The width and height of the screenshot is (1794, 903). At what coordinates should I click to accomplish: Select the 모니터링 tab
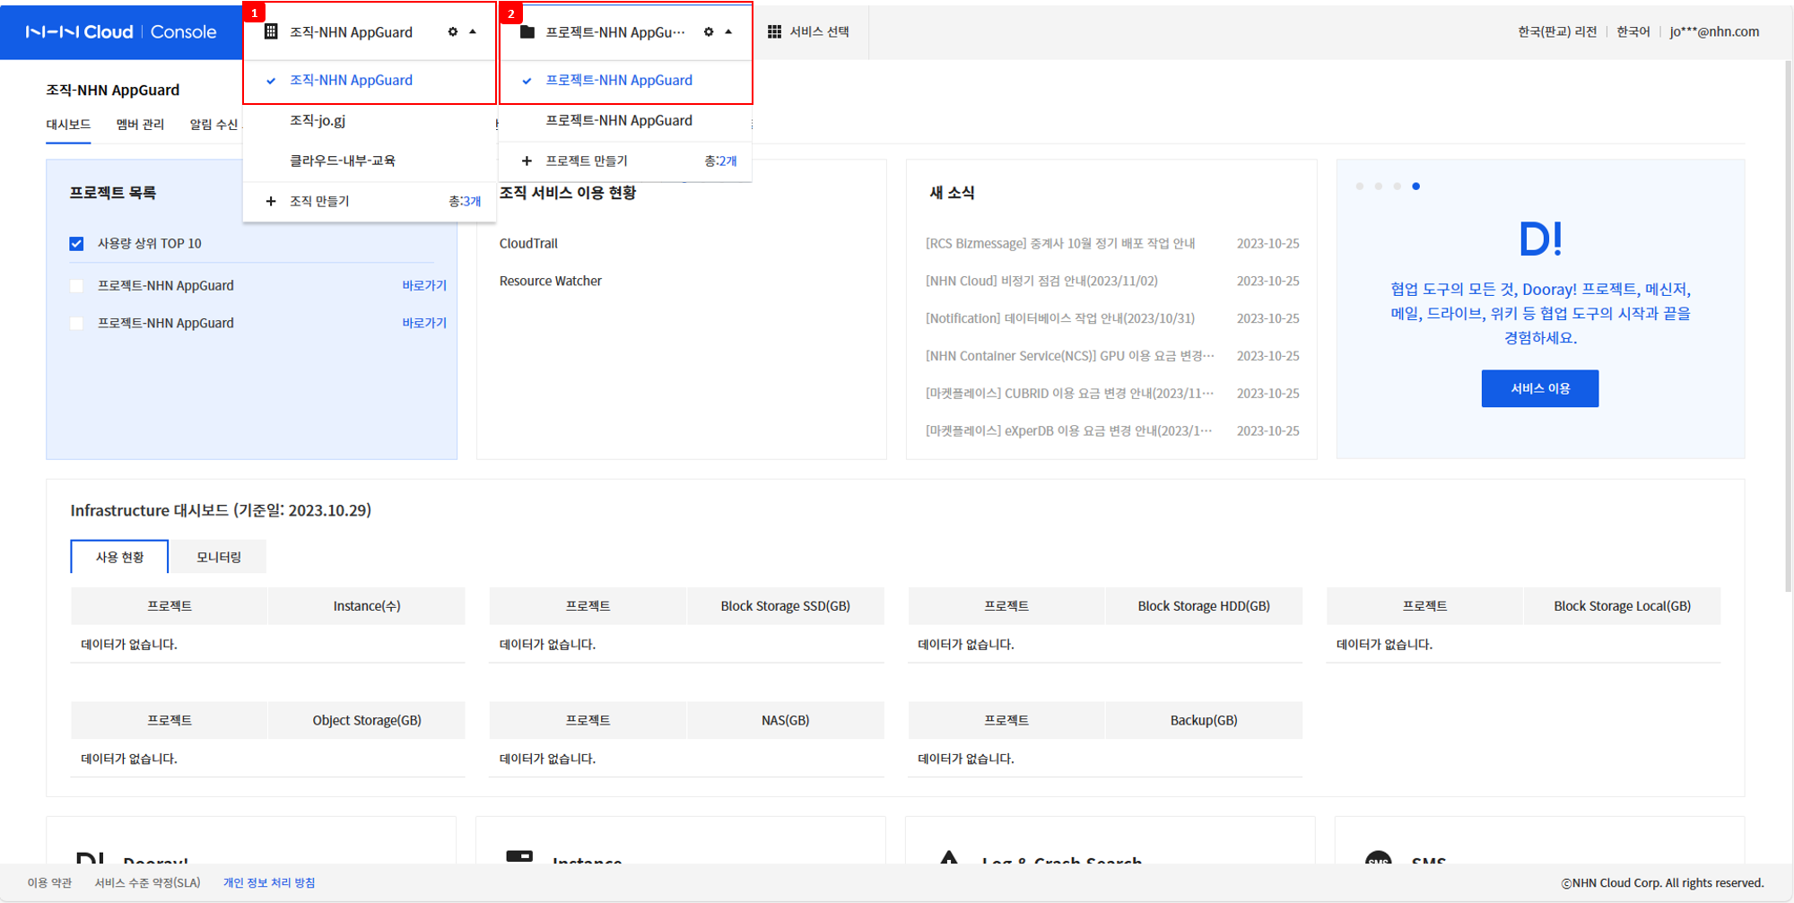pos(218,557)
